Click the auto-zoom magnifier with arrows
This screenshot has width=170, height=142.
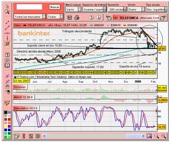click(x=150, y=136)
